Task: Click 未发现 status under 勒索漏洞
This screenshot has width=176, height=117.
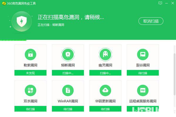Action: pos(31,73)
